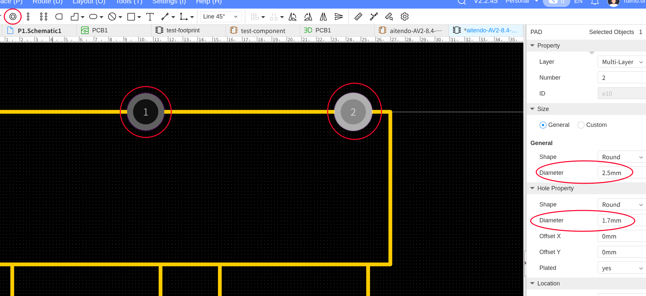Select the prohibited region tool
Image resolution: width=646 pixels, height=296 pixels.
[112, 17]
